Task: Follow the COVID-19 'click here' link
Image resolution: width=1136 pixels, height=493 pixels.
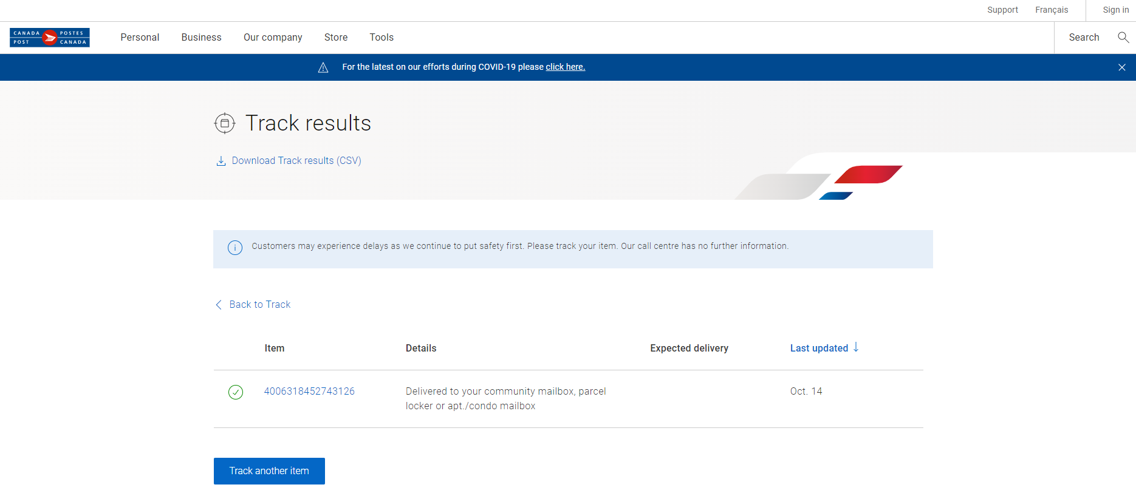Action: click(565, 67)
